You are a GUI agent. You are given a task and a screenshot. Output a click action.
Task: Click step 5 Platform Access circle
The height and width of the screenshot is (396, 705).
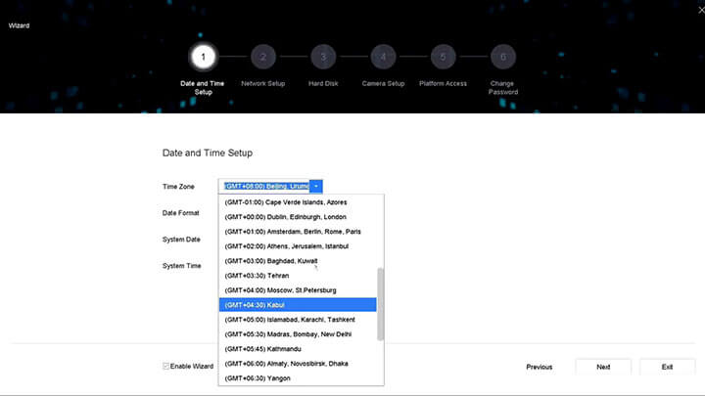[443, 57]
